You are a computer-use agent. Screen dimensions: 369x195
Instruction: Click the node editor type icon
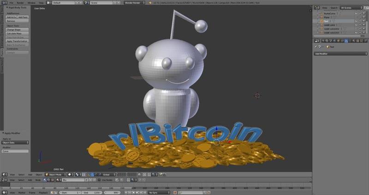(5, 180)
